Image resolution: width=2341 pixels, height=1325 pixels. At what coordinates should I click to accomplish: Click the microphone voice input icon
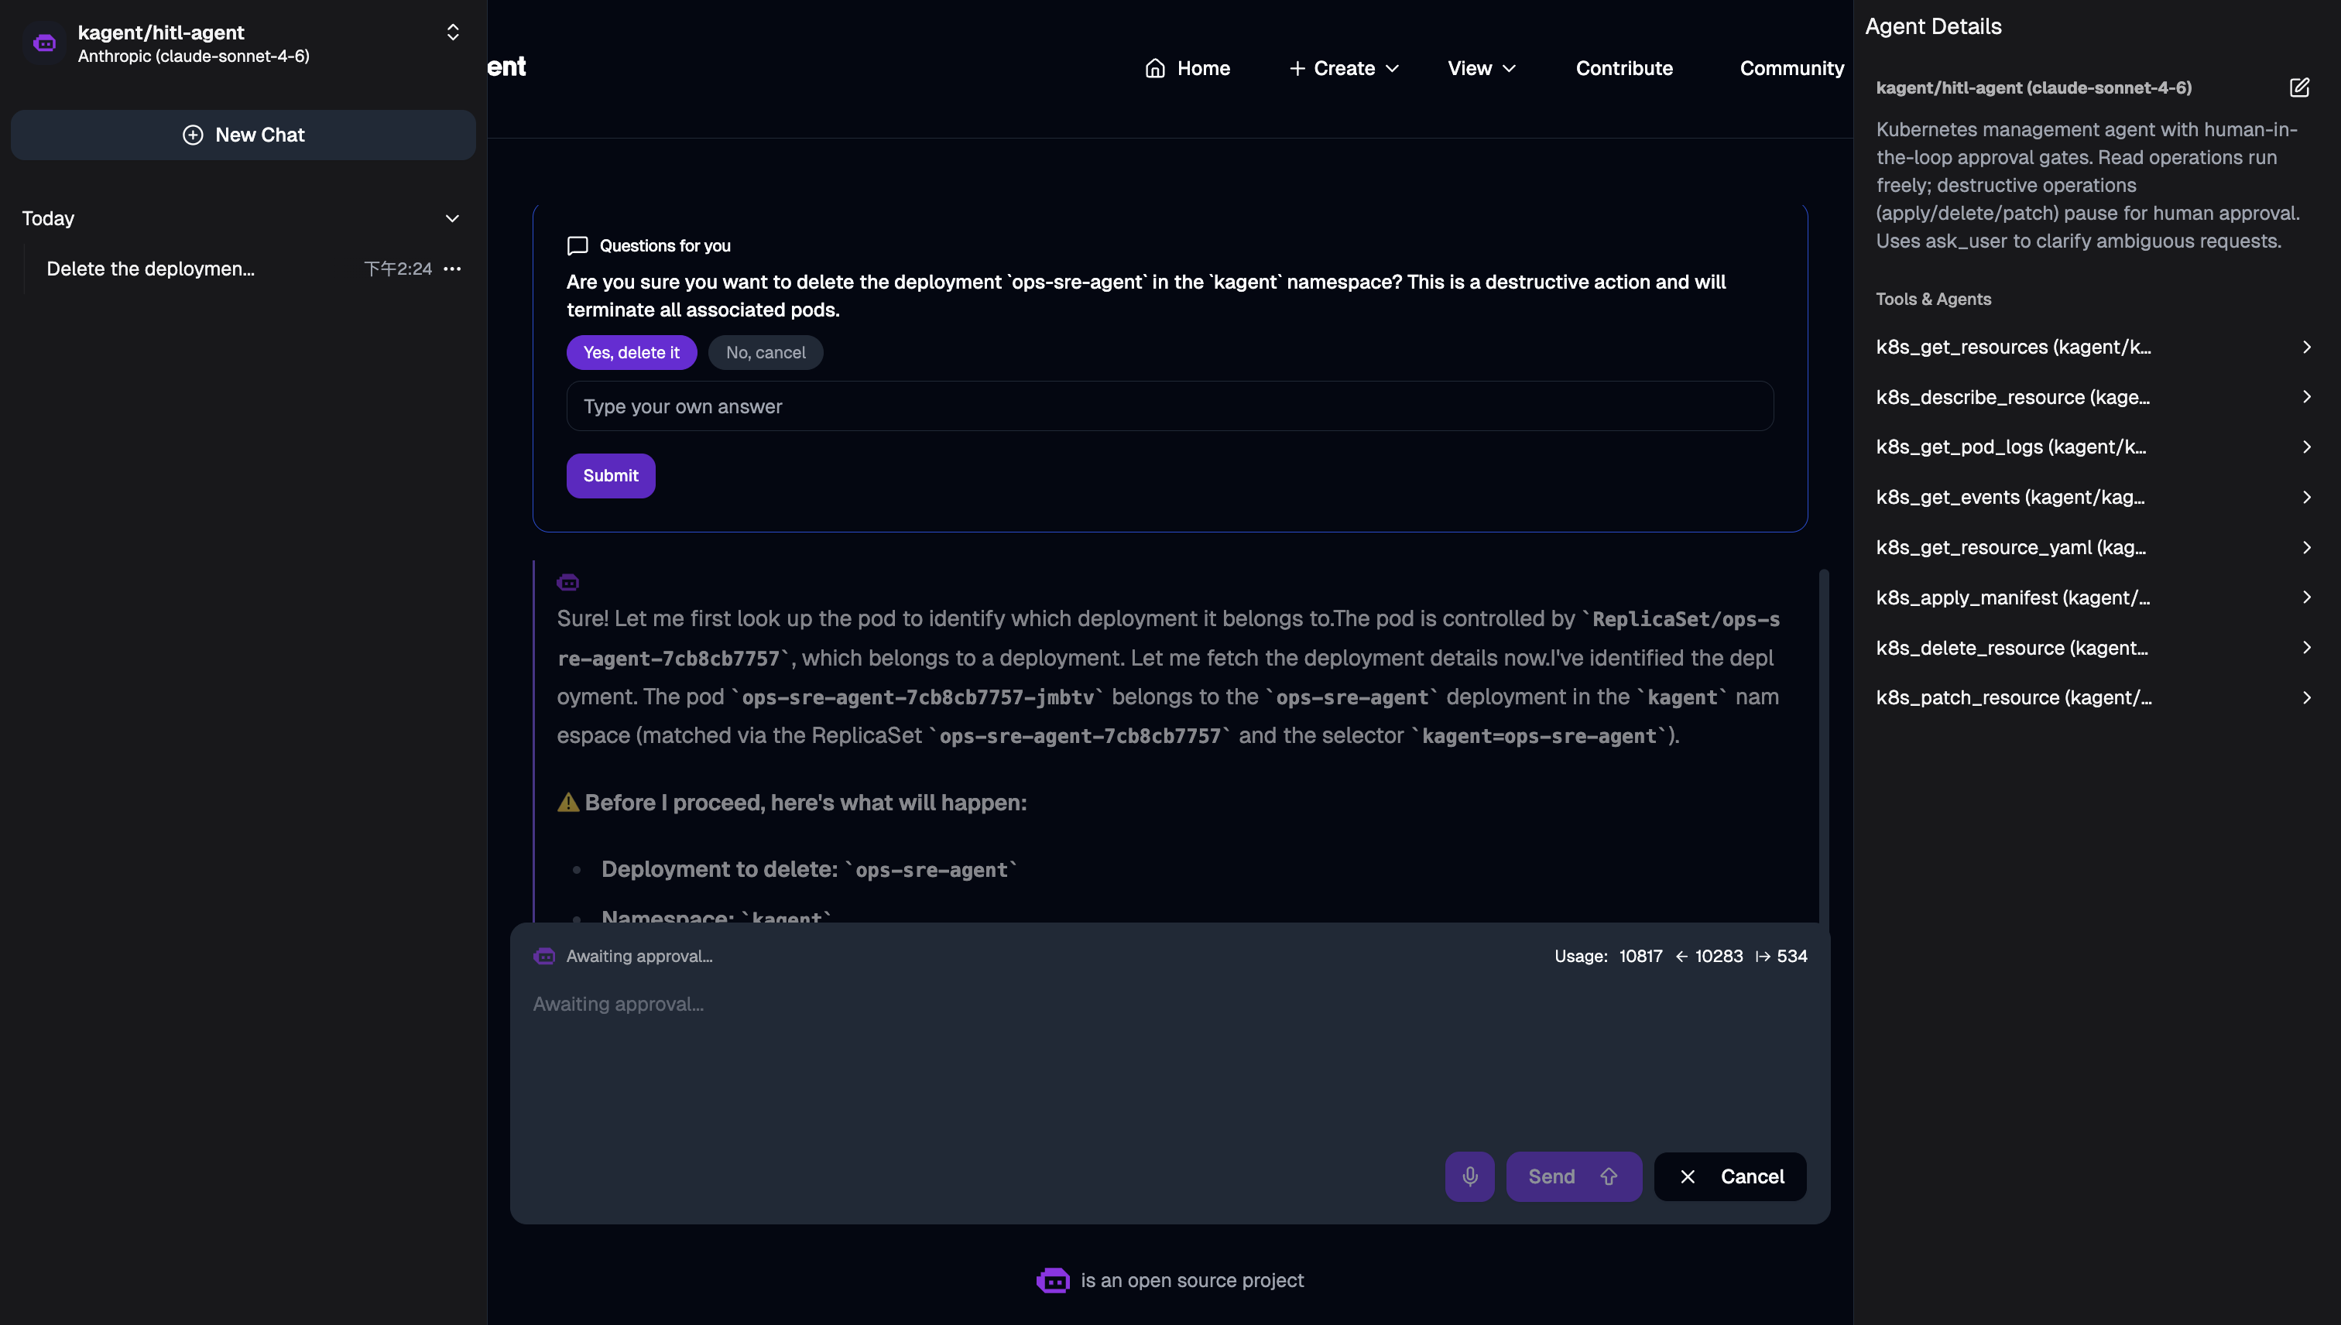[1469, 1176]
